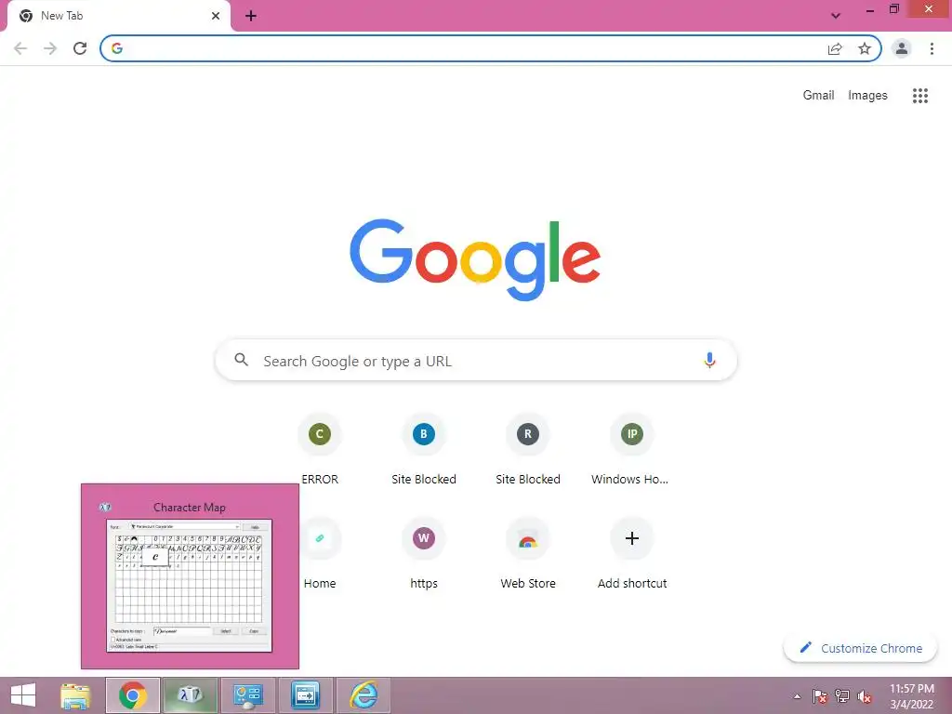Open the Action Center flag icon
This screenshot has height=714, width=952.
820,696
